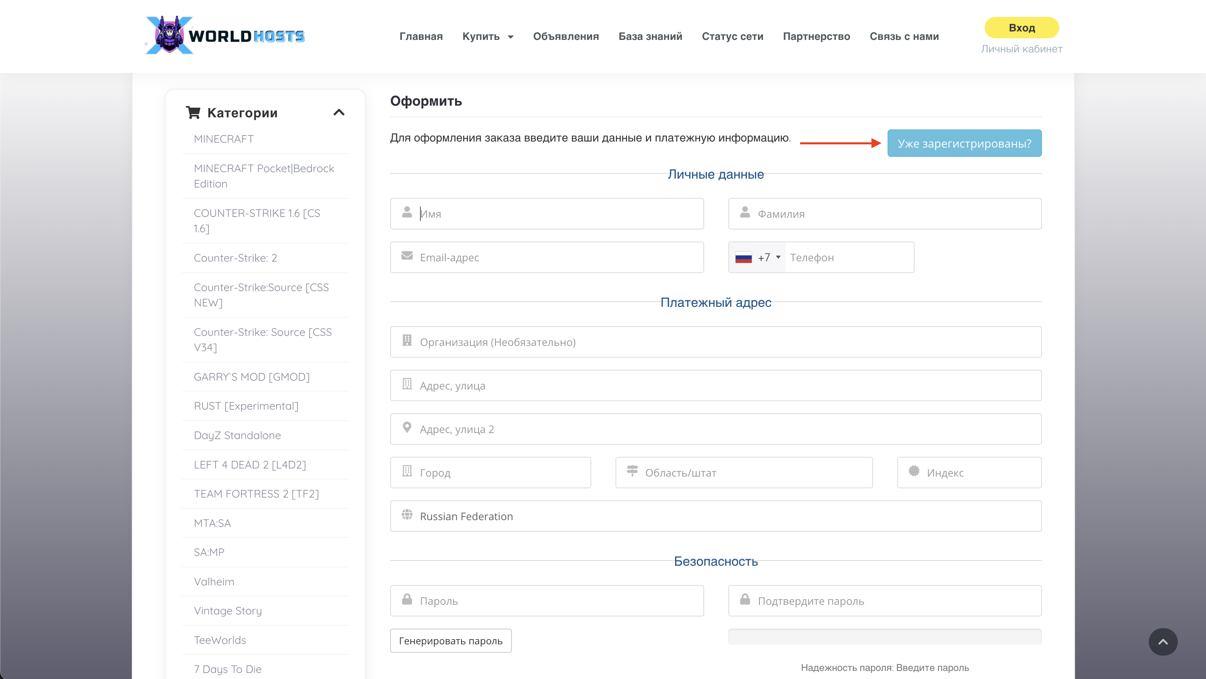Open the База знаний menu item

tap(650, 37)
